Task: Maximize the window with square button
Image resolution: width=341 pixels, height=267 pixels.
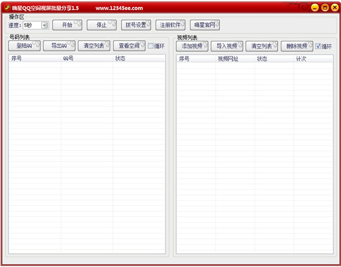Action: [325, 8]
